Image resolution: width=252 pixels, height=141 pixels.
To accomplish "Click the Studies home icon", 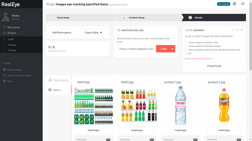I will (x=5, y=33).
